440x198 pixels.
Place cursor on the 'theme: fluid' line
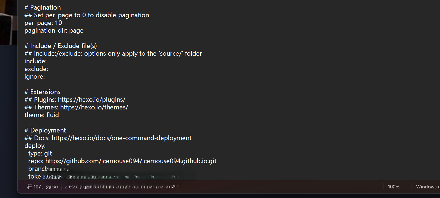(x=42, y=115)
